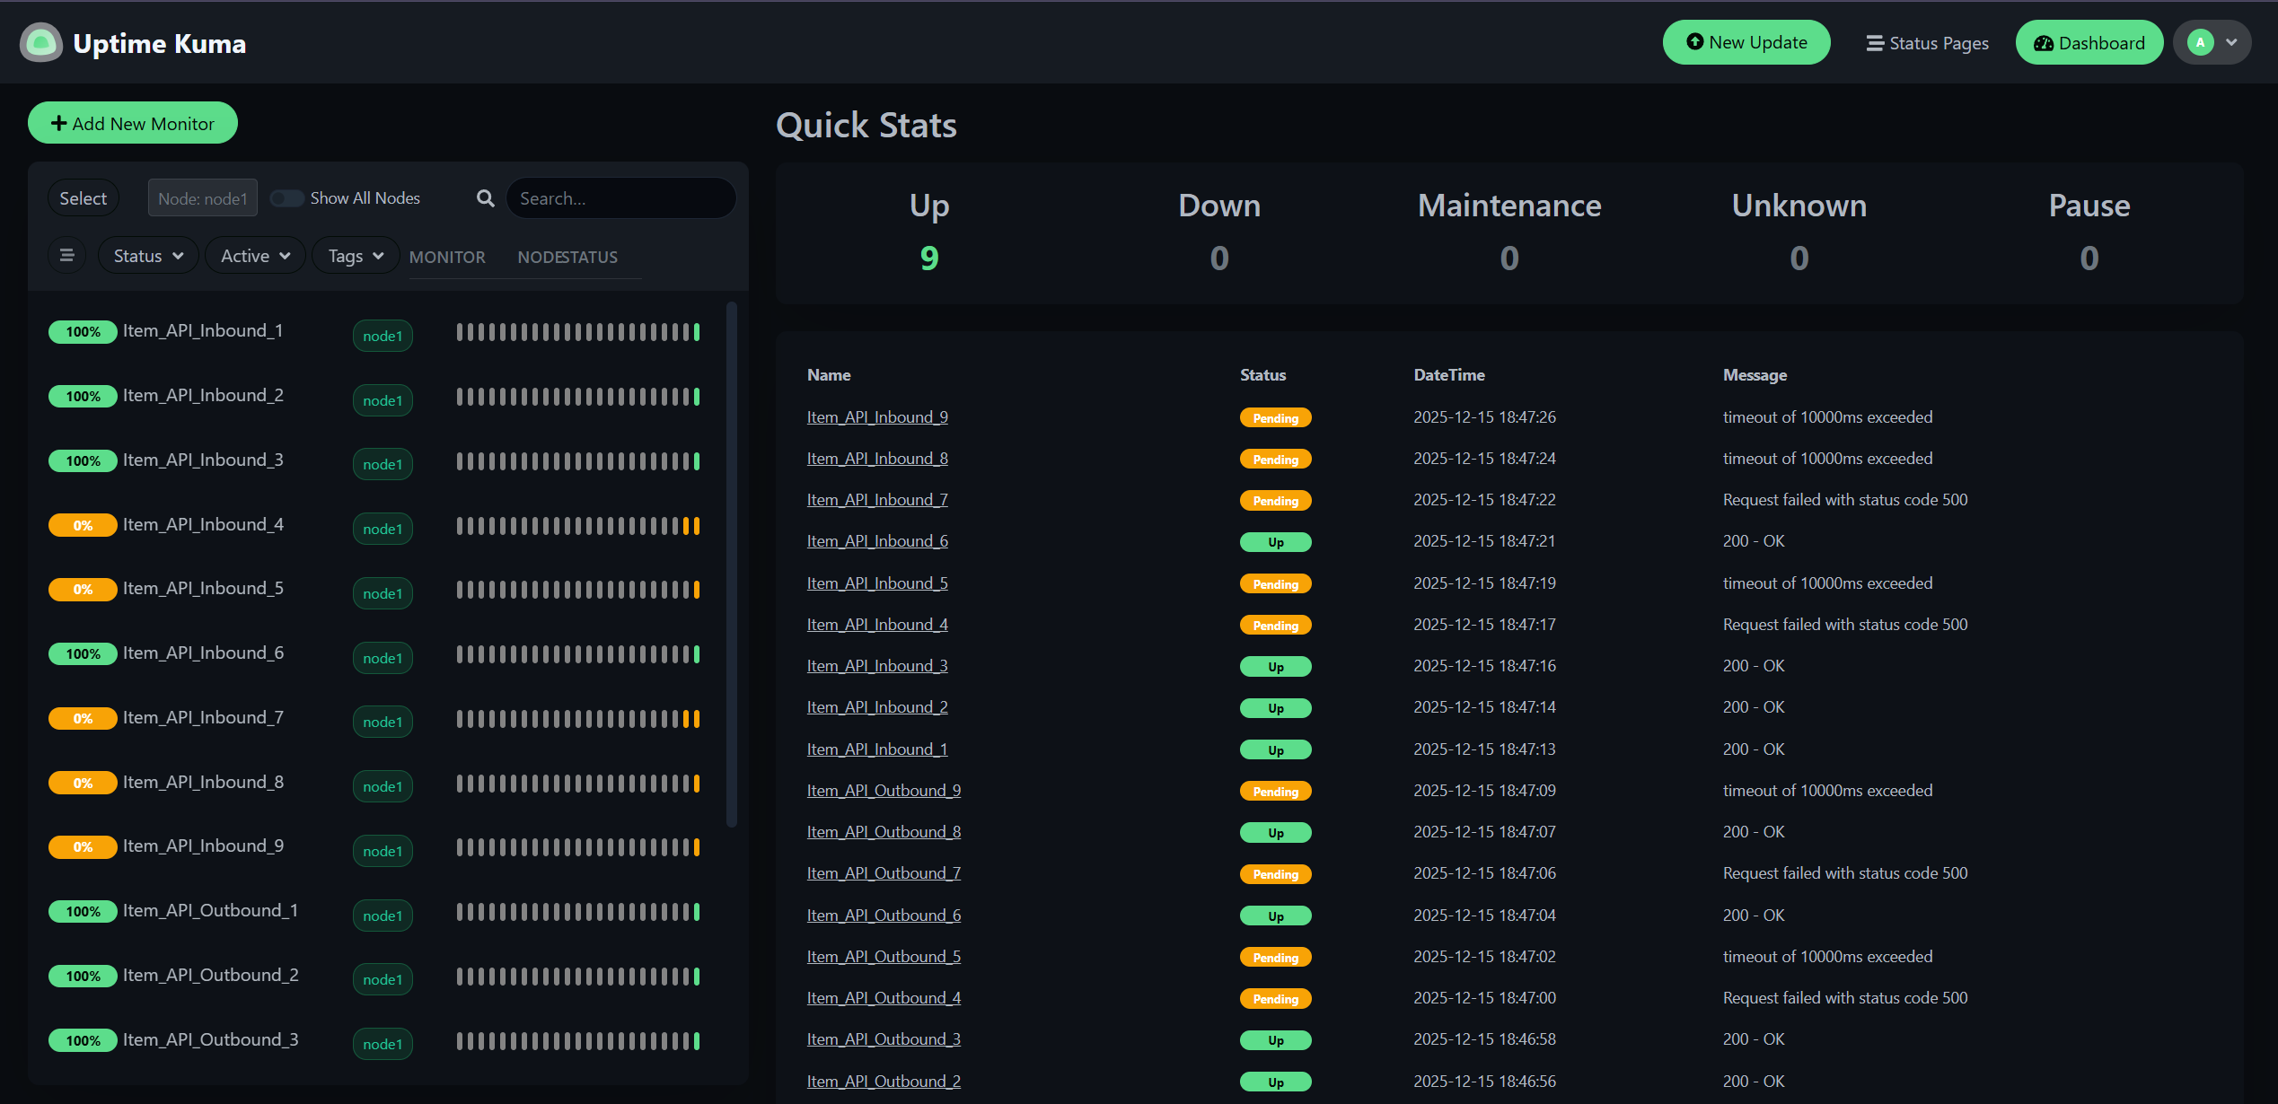
Task: Click the 0% badge of Item_API_Inbound_7
Action: (x=83, y=718)
